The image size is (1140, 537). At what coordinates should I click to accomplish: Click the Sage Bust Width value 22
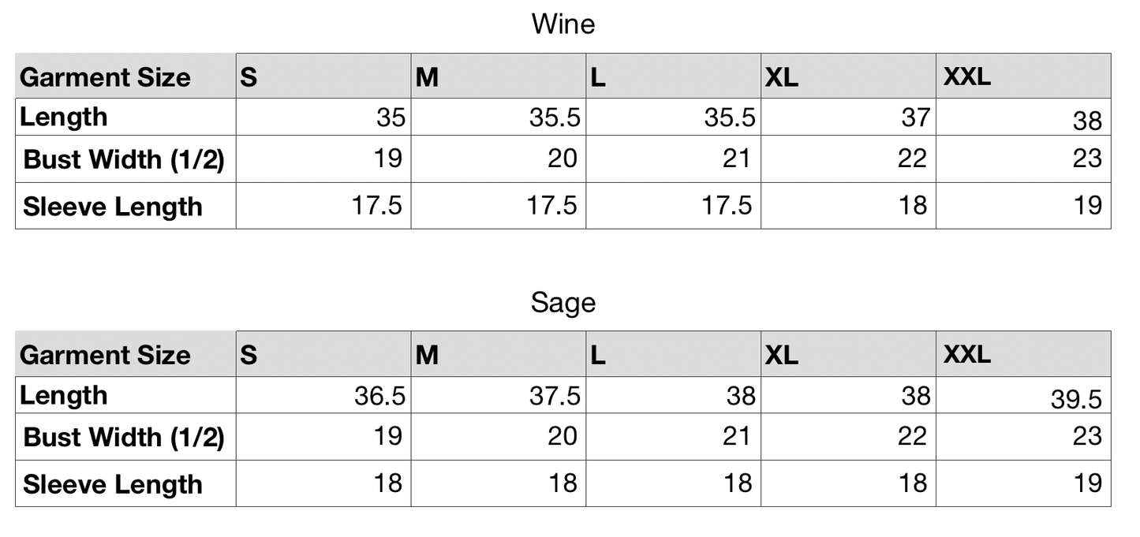[x=912, y=436]
